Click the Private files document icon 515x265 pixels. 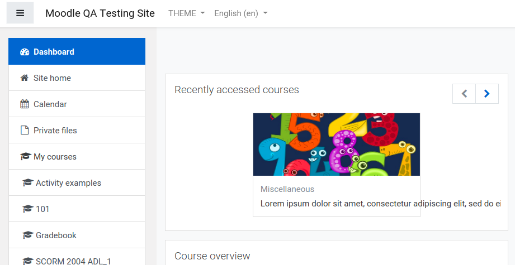(x=25, y=130)
